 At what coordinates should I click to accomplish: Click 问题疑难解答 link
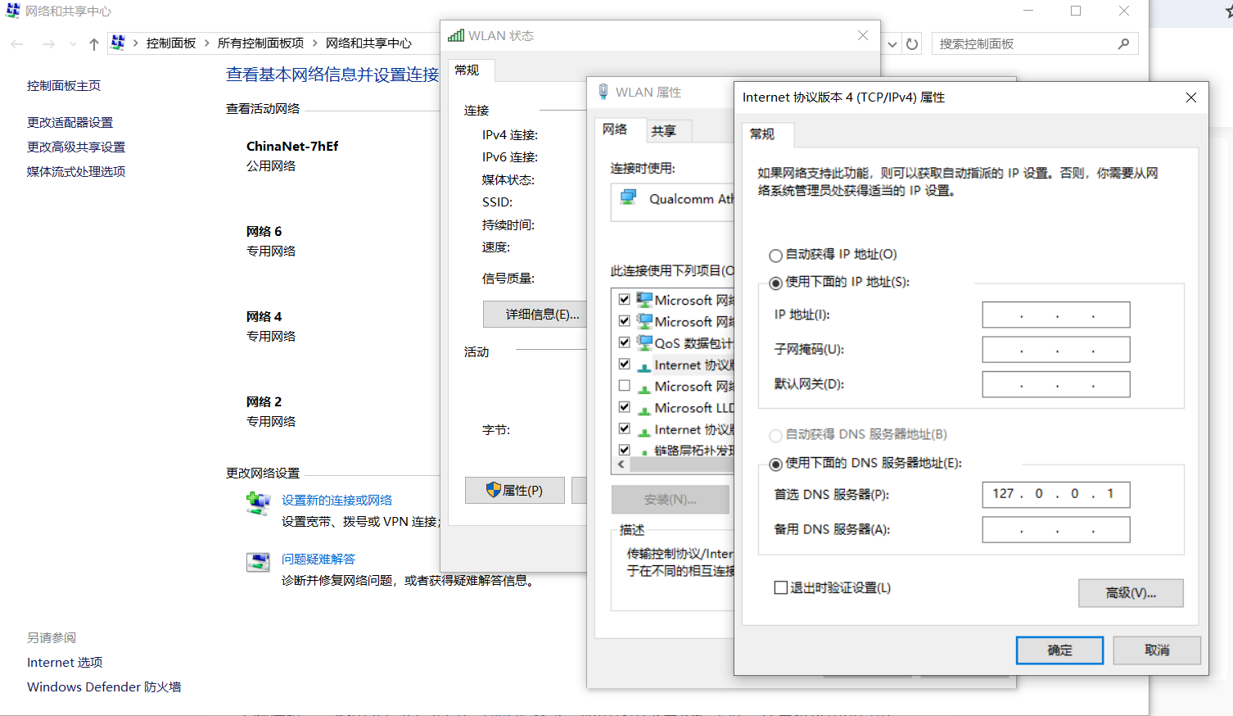[x=318, y=559]
